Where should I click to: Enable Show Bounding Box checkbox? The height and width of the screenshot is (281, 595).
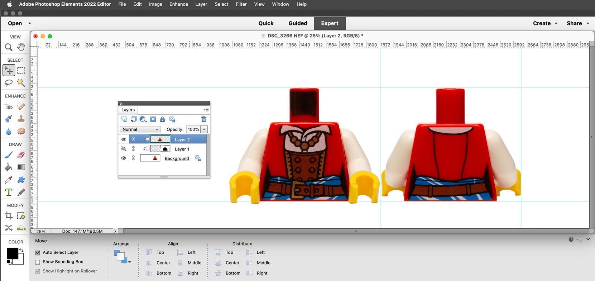coord(38,262)
